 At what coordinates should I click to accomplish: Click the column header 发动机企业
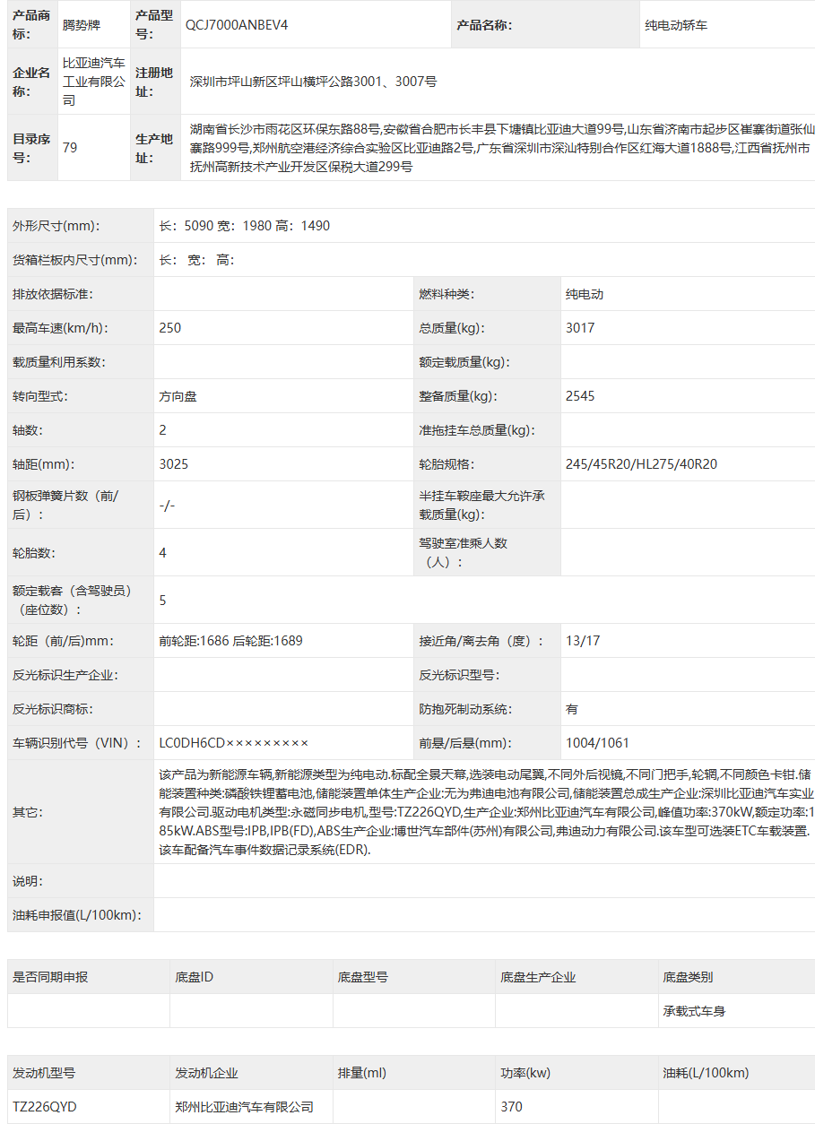click(207, 1073)
